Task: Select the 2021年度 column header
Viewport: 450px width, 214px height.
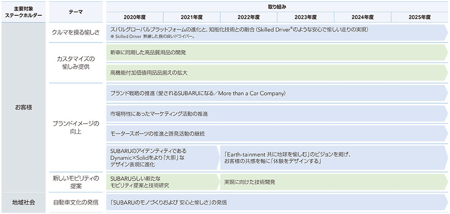Action: tap(191, 17)
